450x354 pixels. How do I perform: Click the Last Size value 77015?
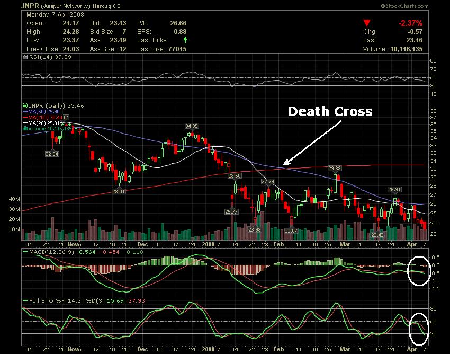coord(177,49)
